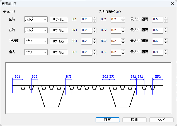Image resolution: width=177 pixels, height=126 pixels.
Task: Increase 中間部 最大リブ間隔 with up arrow
Action: coord(166,40)
